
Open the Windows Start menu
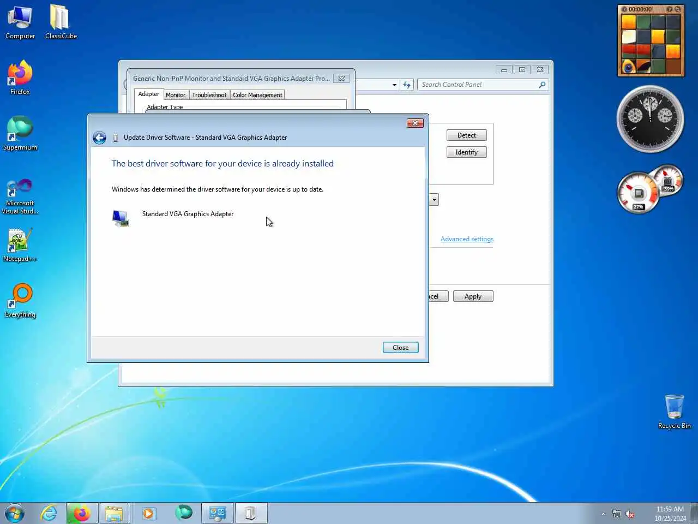click(x=15, y=513)
